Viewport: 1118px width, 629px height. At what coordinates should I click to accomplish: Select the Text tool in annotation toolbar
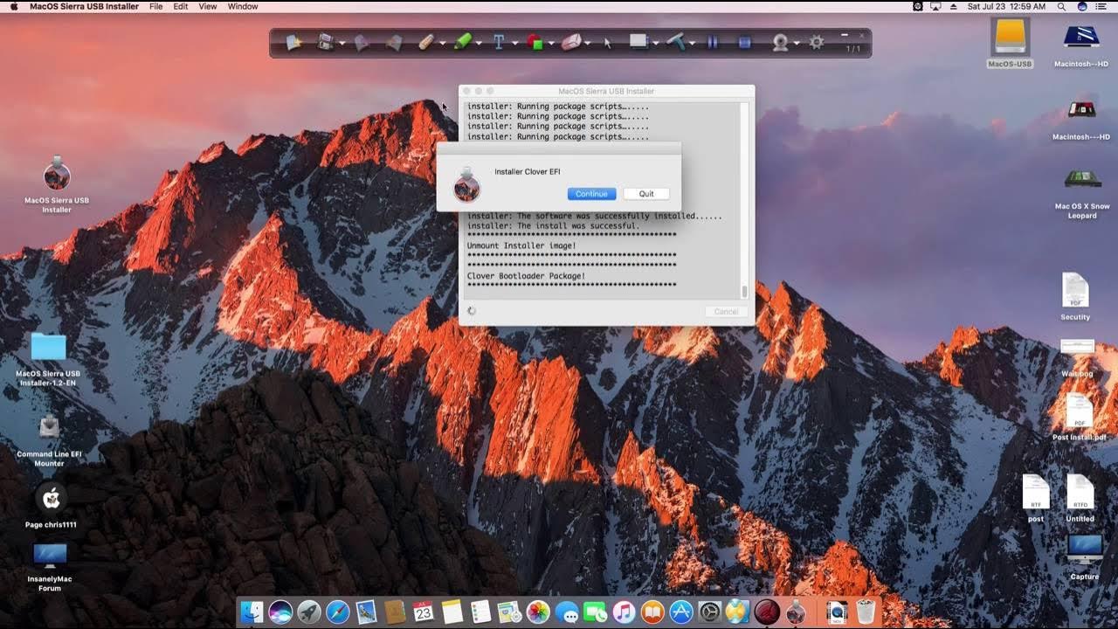click(499, 42)
